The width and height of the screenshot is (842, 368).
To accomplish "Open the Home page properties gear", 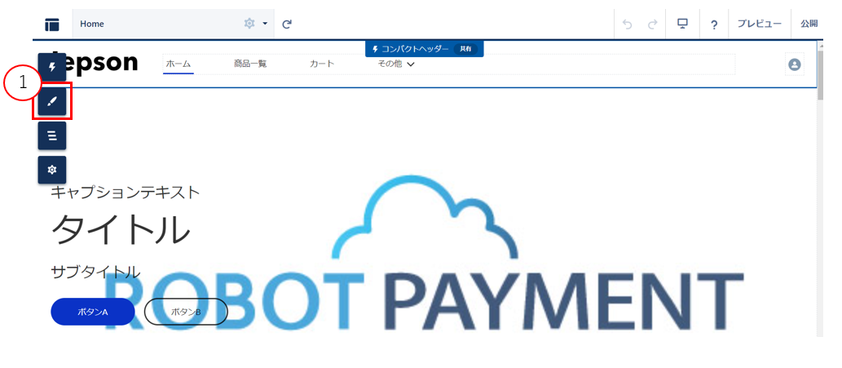I will click(x=249, y=24).
